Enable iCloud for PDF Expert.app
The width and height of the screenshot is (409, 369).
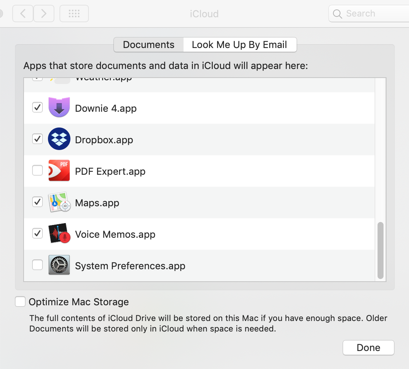pyautogui.click(x=37, y=171)
